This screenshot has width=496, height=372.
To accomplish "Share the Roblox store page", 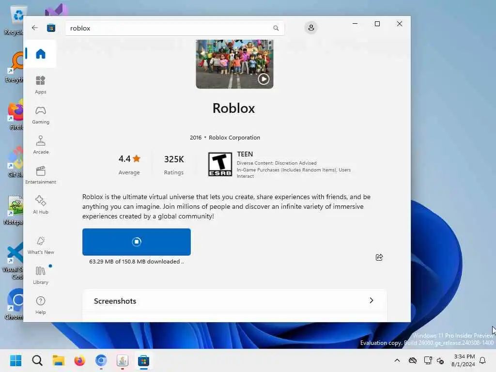I will click(x=379, y=257).
